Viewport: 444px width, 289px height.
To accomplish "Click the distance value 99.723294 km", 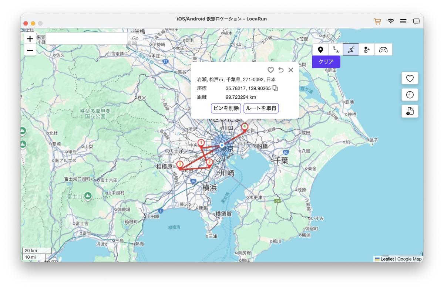I will click(x=241, y=97).
